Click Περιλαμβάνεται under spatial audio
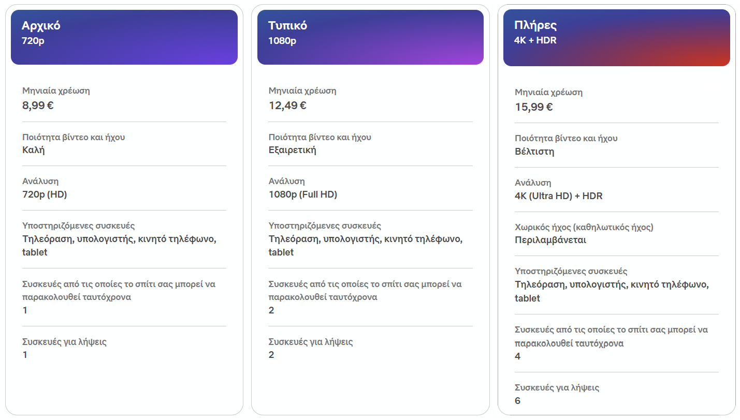Screen dimensions: 740x420 click(x=550, y=240)
